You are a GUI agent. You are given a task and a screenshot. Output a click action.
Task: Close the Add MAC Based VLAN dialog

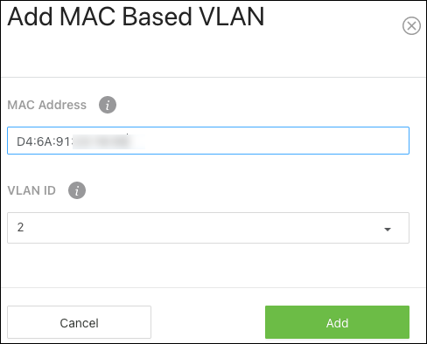tap(411, 26)
